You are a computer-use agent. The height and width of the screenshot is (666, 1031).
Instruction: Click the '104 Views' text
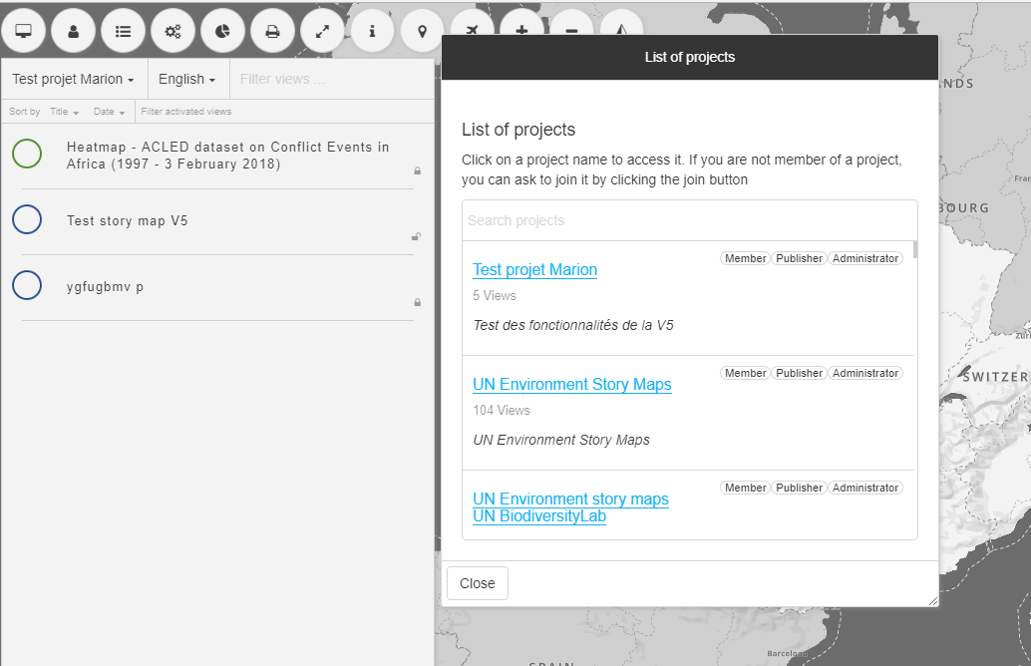pyautogui.click(x=502, y=410)
